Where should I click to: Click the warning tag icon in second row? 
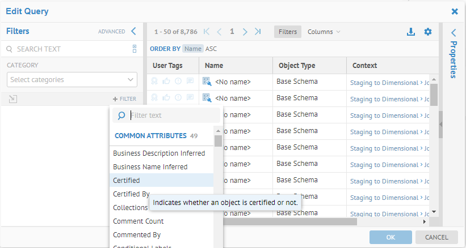tap(178, 98)
